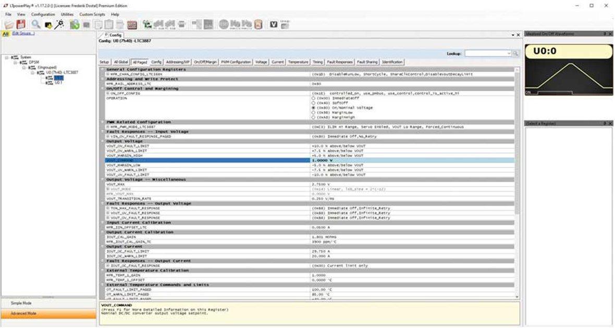Click the magnifying glass toolbar icon
The image size is (615, 328).
tap(36, 24)
